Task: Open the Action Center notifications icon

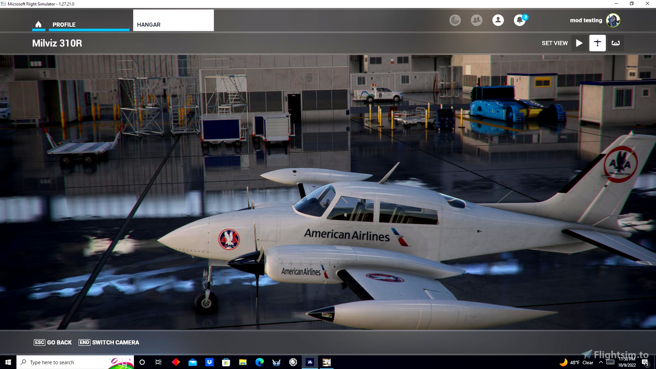Action: [x=646, y=362]
